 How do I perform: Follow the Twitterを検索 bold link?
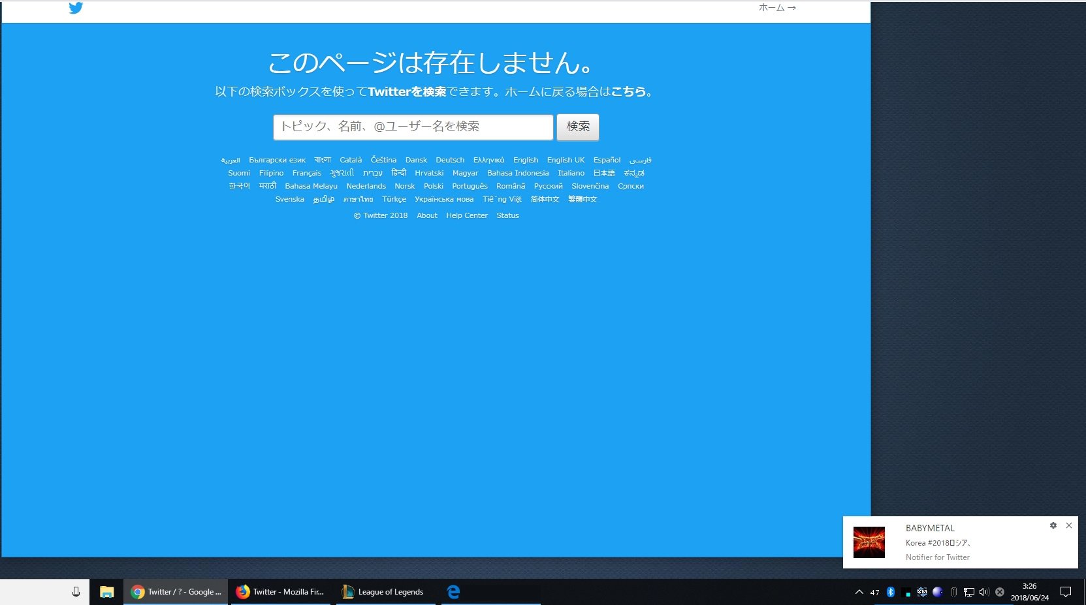[x=407, y=91]
